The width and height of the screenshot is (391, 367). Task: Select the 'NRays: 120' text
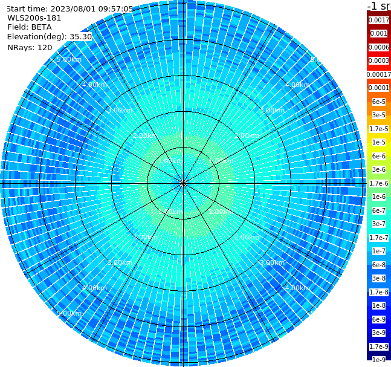click(x=30, y=47)
